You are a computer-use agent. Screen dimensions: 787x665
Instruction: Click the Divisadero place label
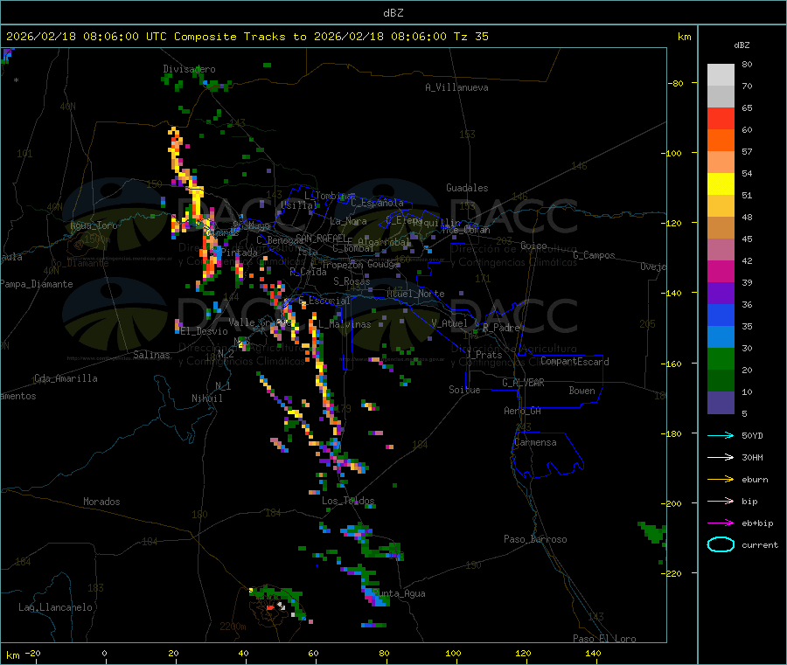pyautogui.click(x=189, y=69)
